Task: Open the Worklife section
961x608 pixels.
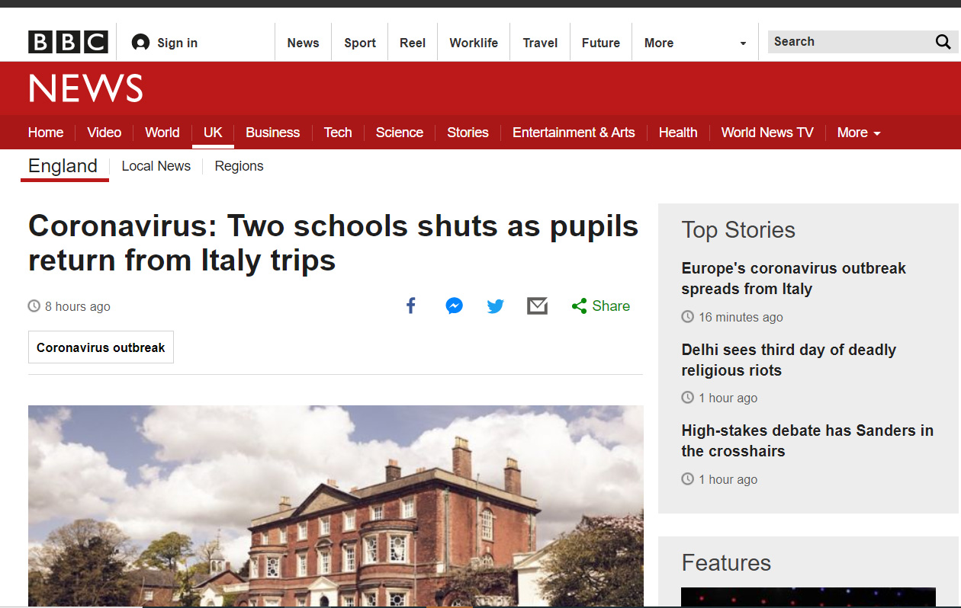Action: (x=474, y=43)
